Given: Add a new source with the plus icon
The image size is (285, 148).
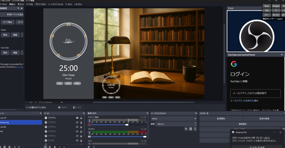Looking at the screenshot, I should (x=45, y=147).
